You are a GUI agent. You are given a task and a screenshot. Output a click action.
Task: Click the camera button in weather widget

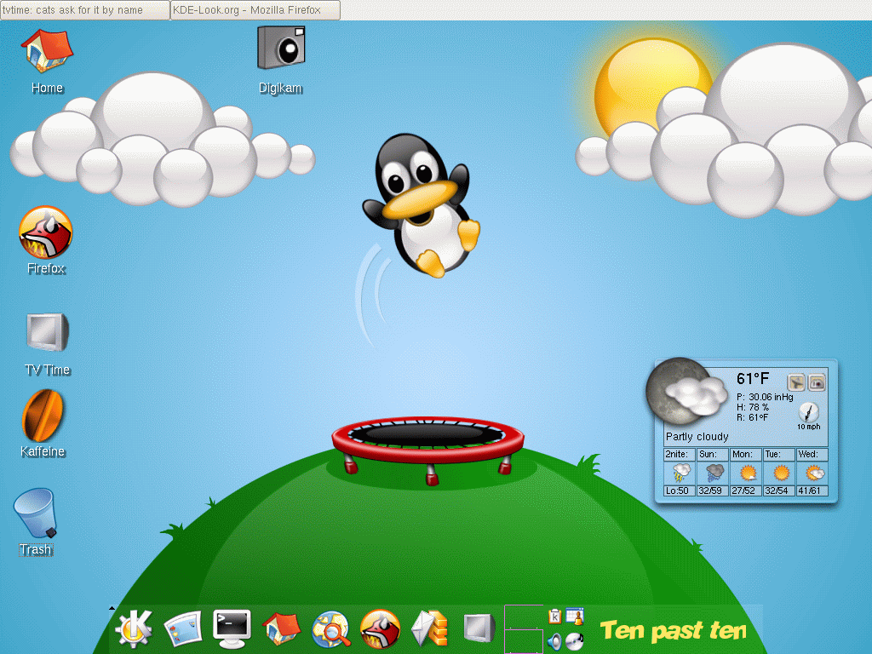(817, 382)
